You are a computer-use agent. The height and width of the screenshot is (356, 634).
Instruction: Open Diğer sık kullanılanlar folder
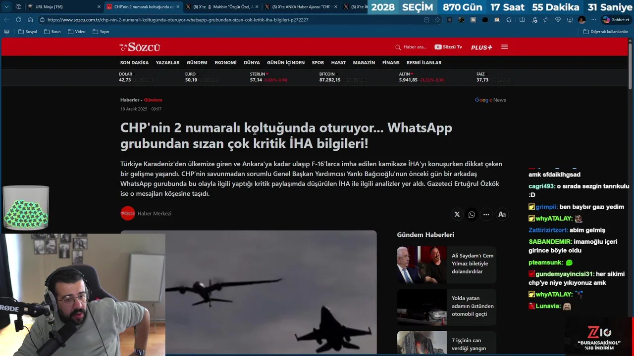click(x=606, y=32)
